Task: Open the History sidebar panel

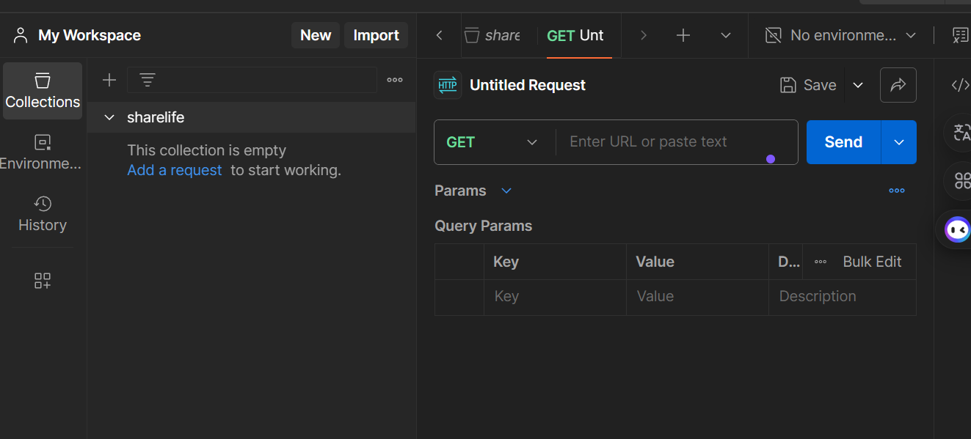Action: click(x=43, y=213)
